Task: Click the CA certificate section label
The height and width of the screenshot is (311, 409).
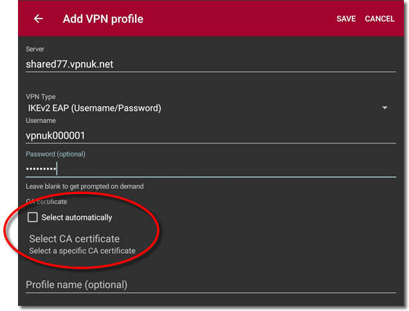Action: pyautogui.click(x=46, y=202)
